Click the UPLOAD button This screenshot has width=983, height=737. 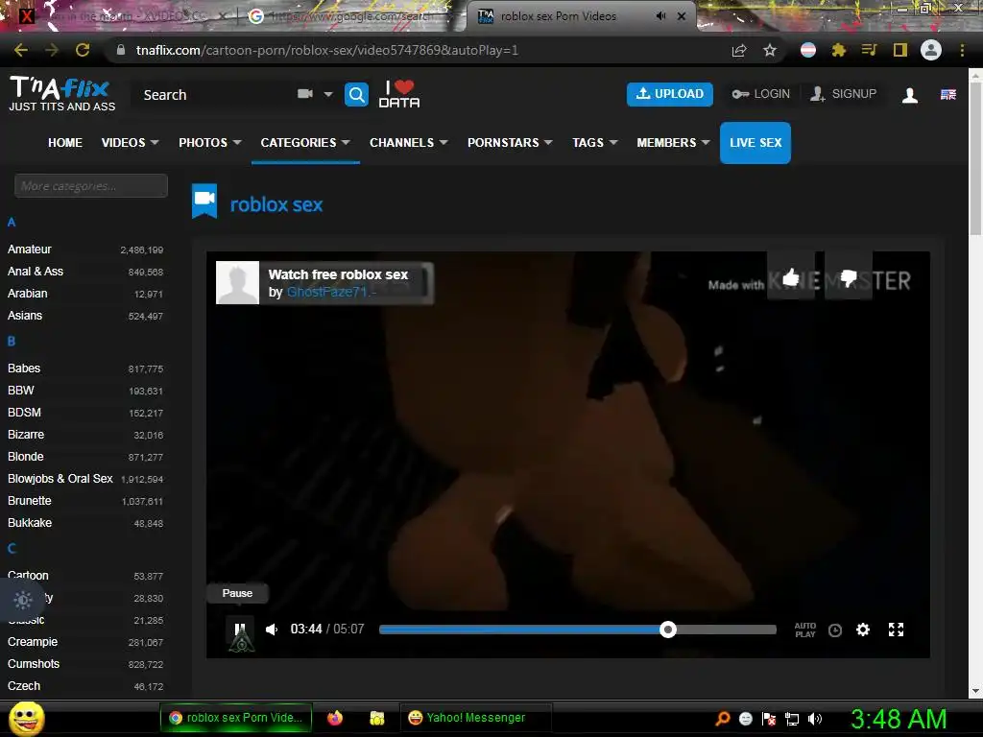[x=669, y=94]
